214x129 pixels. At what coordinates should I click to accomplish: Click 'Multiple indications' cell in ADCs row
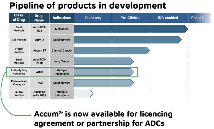62,72
